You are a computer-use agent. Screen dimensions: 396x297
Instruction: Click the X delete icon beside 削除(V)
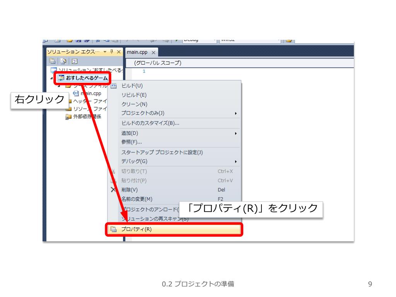[x=113, y=189]
